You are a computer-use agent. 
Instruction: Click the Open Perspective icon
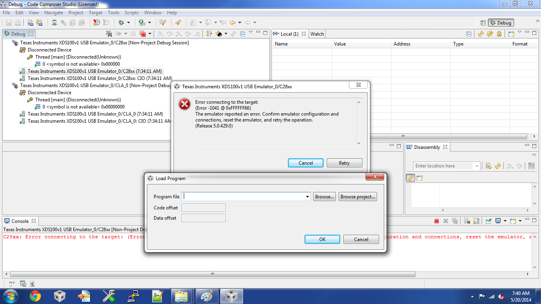tap(483, 23)
